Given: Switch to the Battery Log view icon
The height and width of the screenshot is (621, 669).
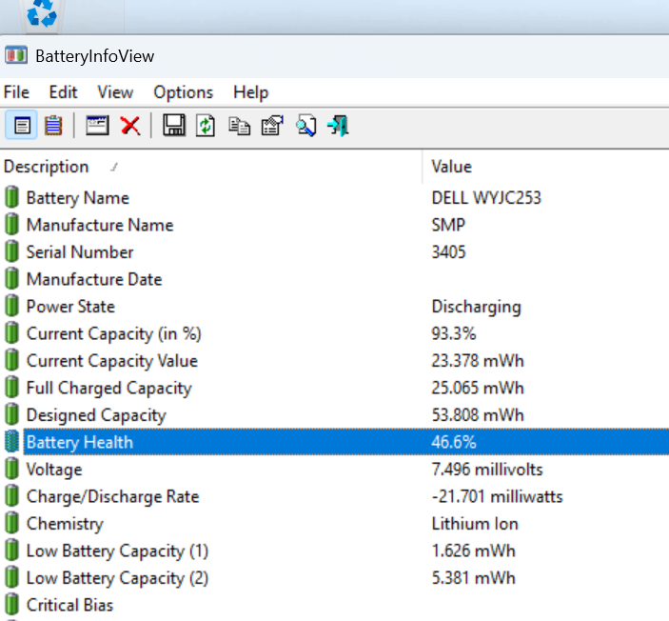Looking at the screenshot, I should coord(53,126).
